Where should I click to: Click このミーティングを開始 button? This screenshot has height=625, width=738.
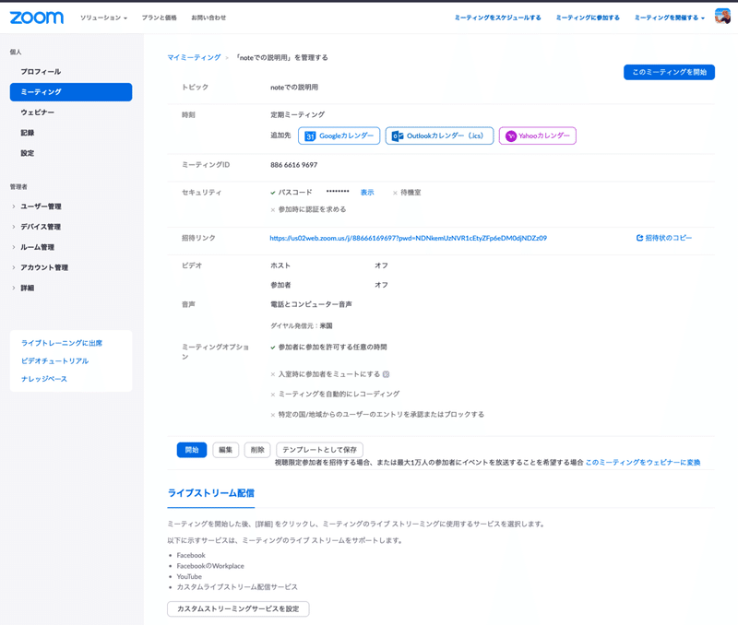click(669, 72)
